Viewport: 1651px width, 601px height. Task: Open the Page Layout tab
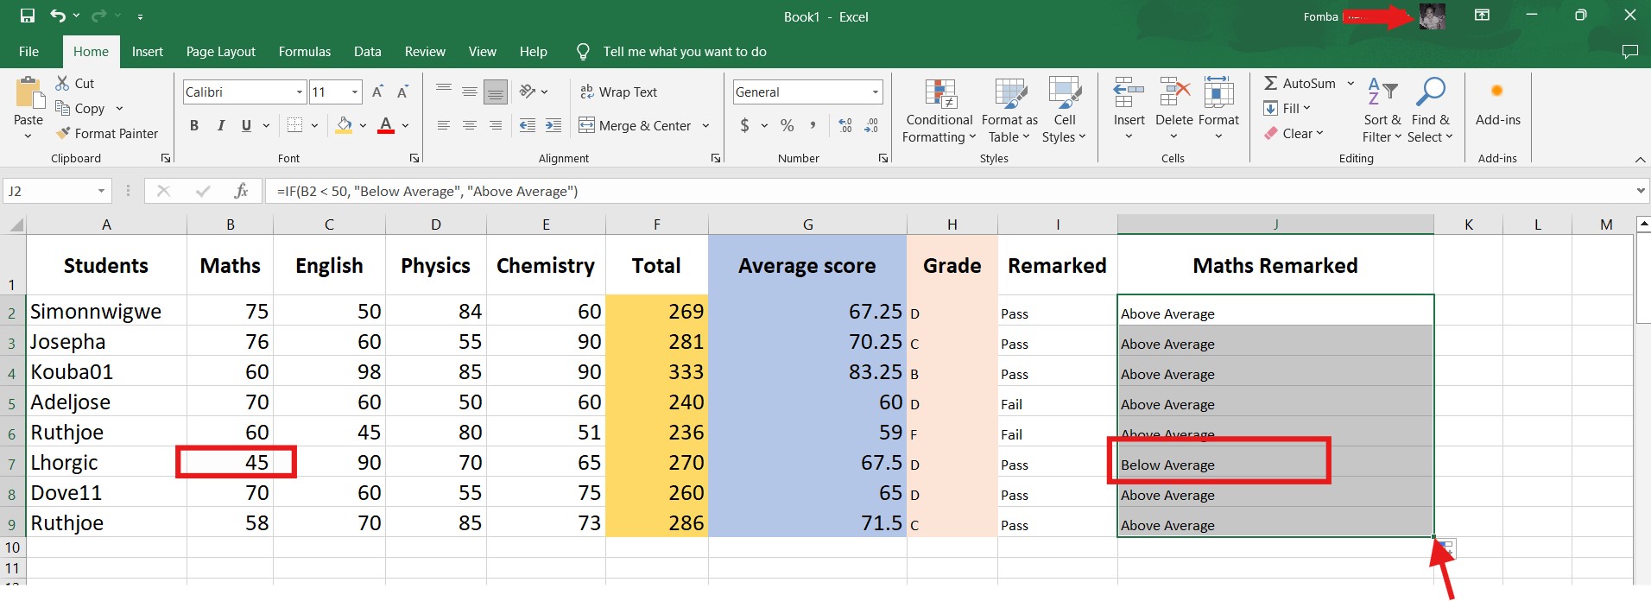[x=220, y=52]
